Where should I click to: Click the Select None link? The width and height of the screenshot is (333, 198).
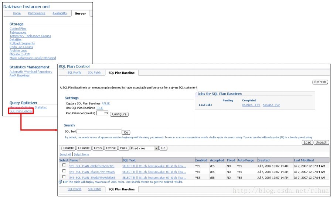pos(81,154)
